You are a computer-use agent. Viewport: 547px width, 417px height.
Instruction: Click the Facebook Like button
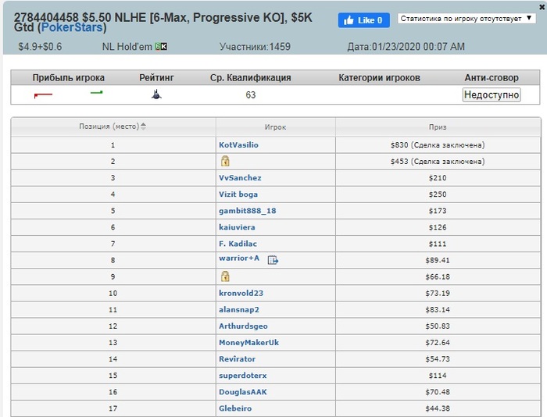tap(363, 20)
